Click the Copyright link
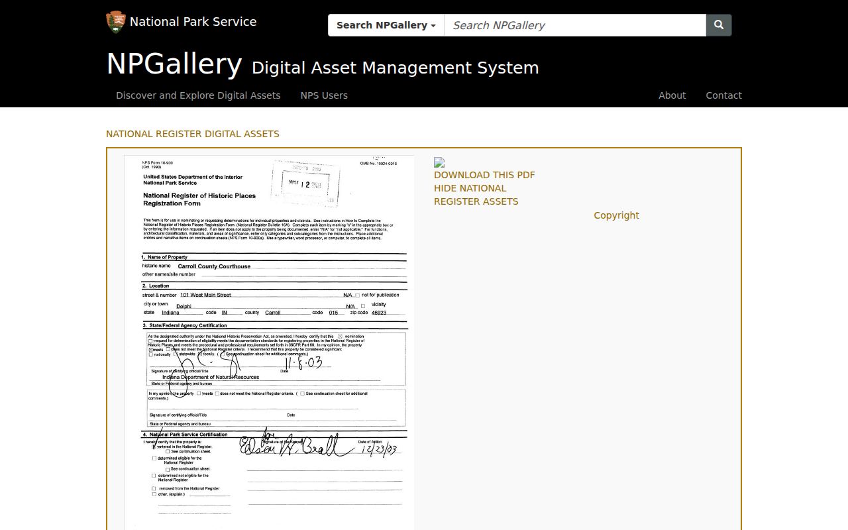Screen dimensions: 848x530 click(x=616, y=215)
